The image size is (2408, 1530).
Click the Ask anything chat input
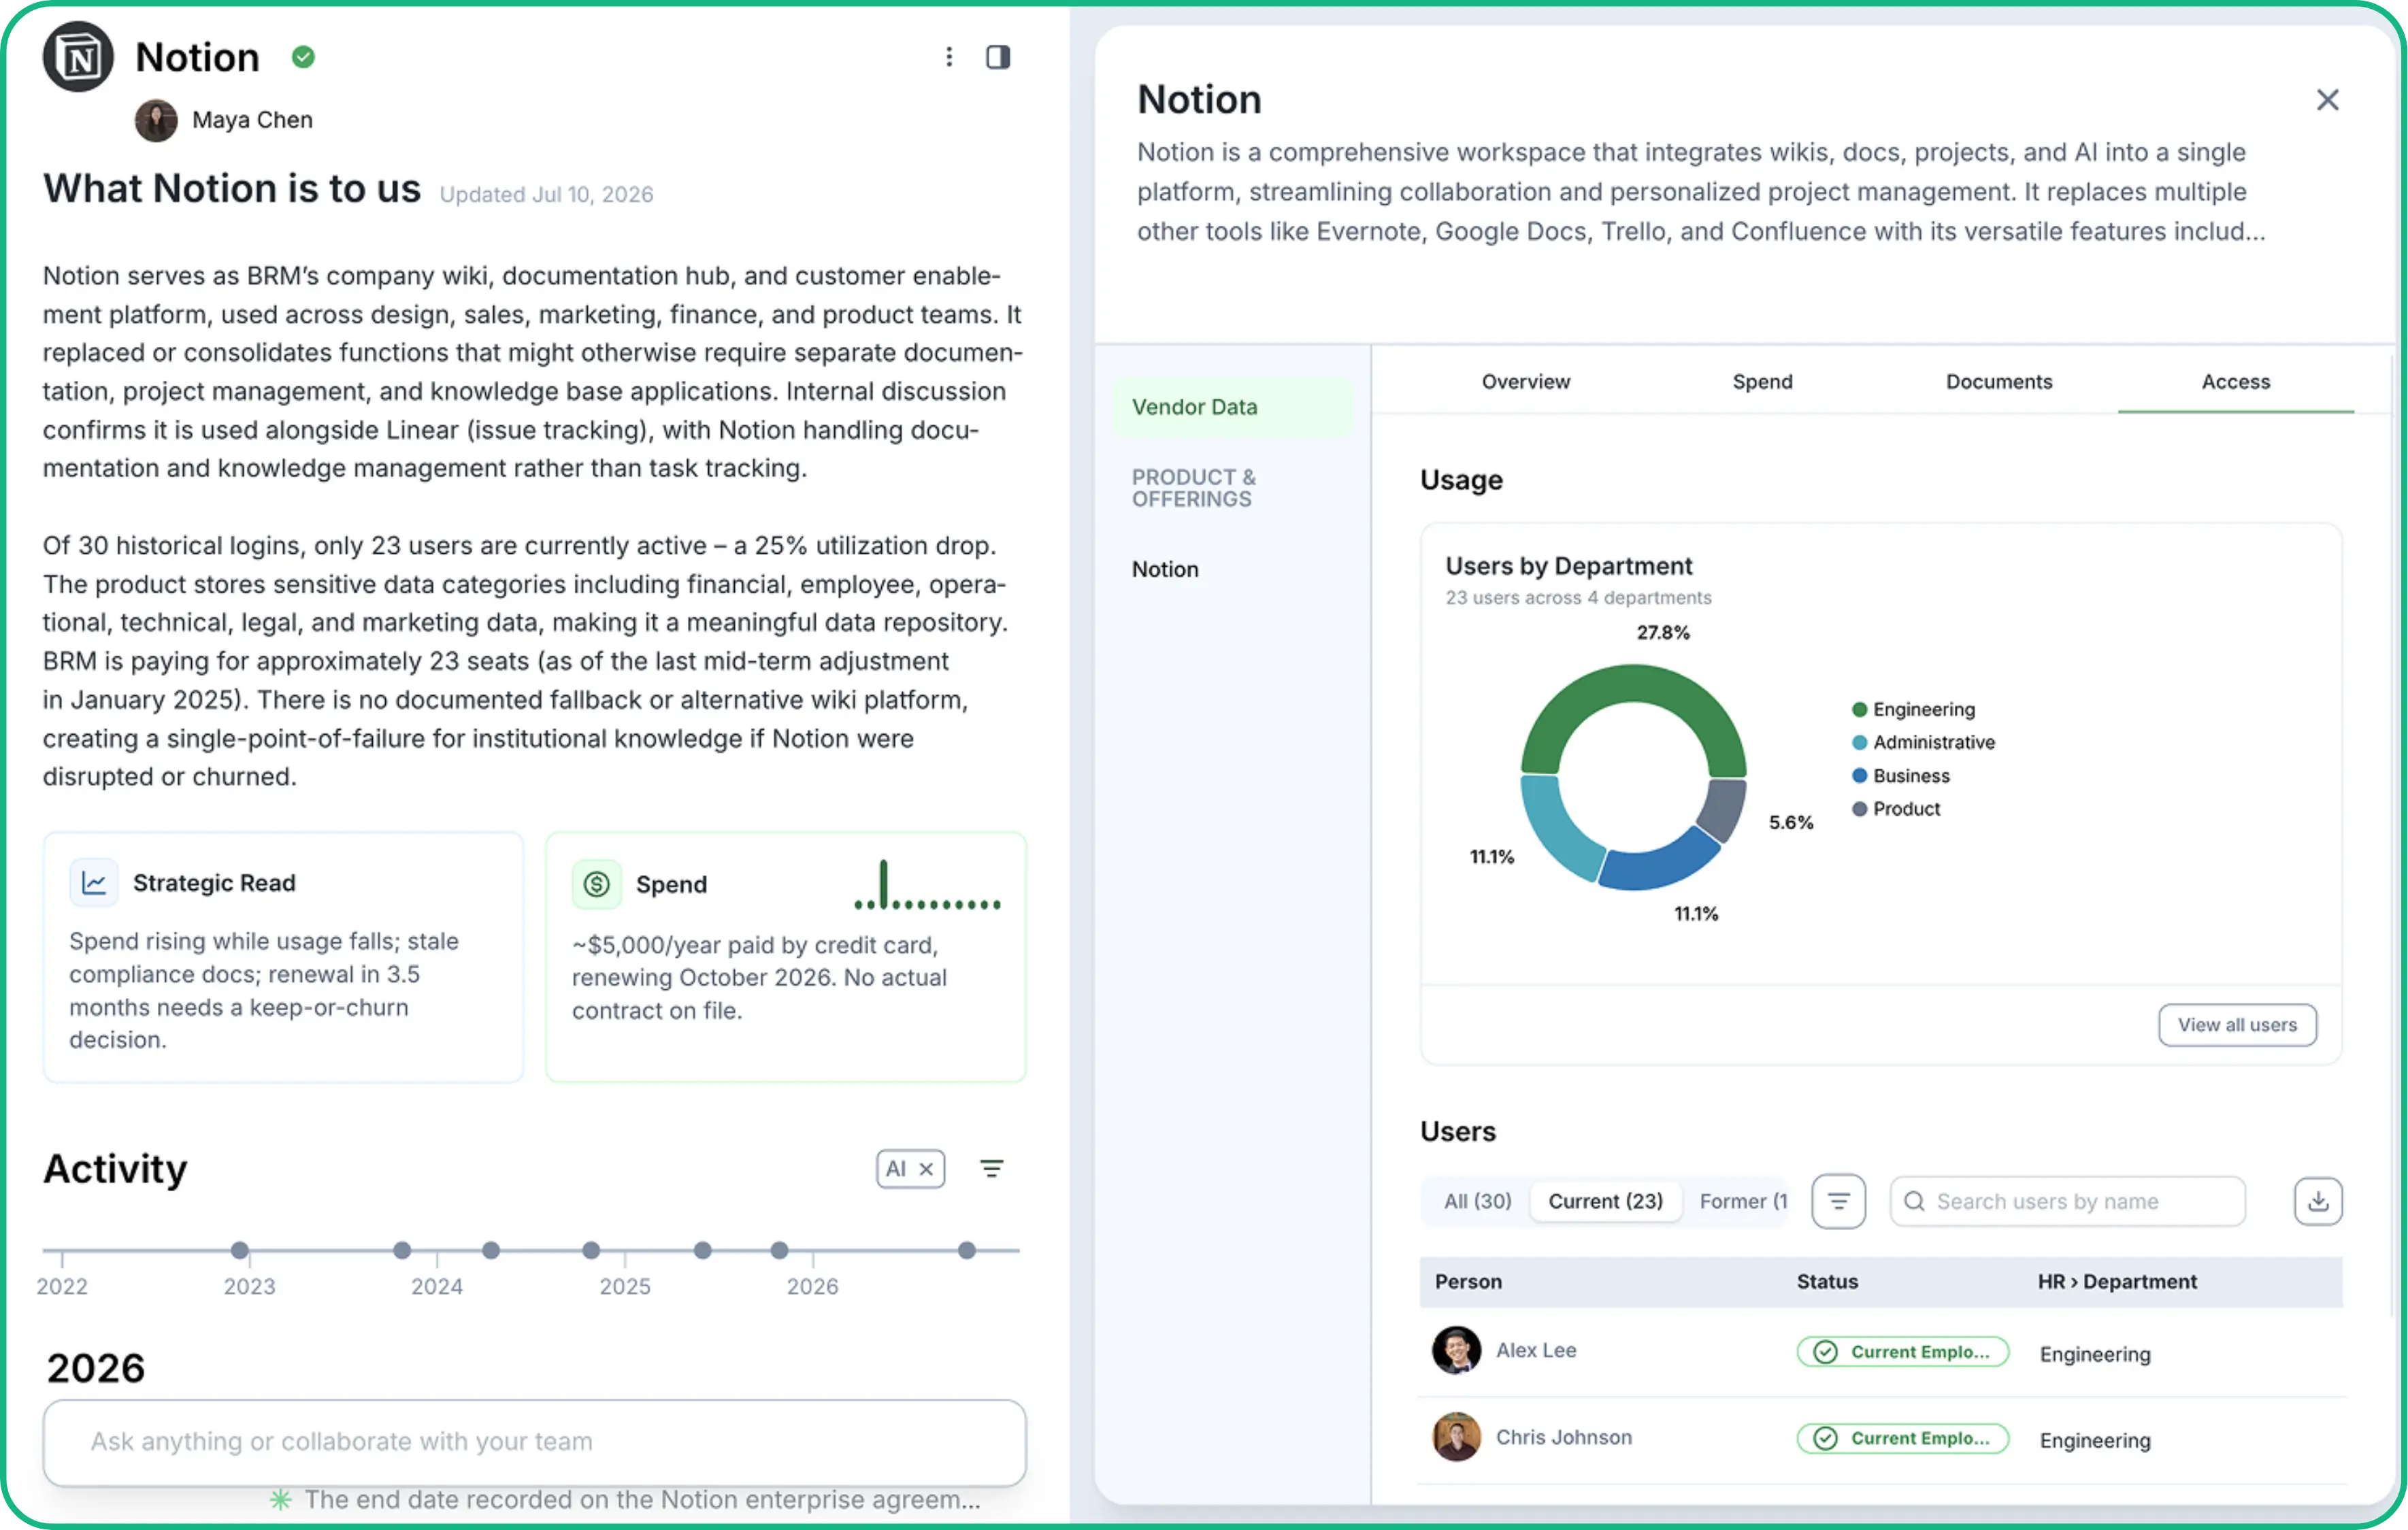pyautogui.click(x=534, y=1442)
